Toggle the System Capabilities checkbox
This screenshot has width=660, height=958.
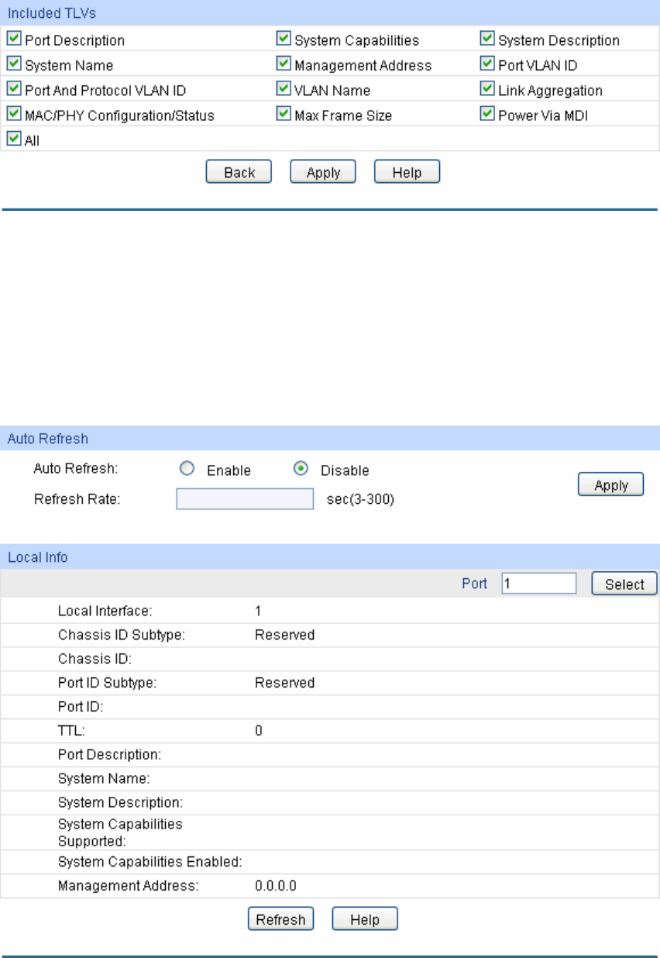coord(283,40)
